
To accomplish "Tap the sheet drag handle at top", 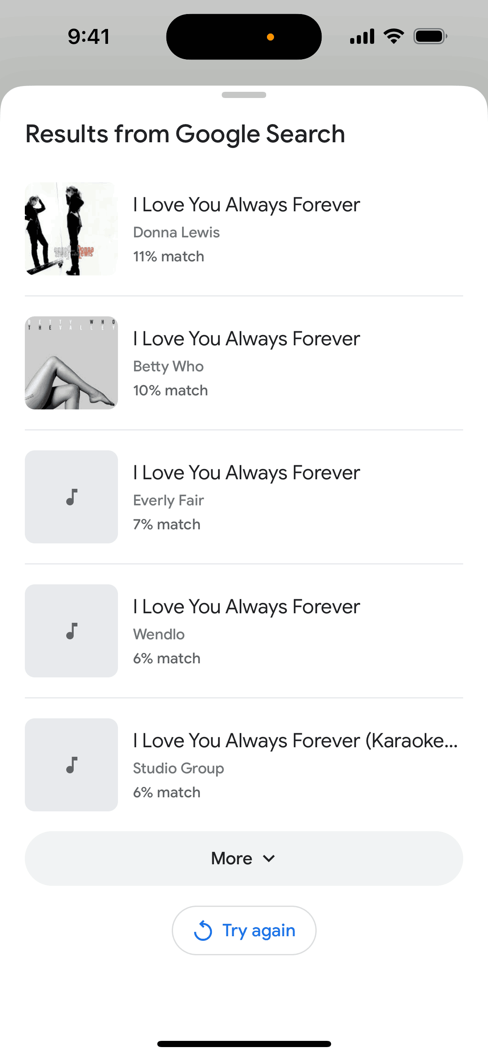I will [x=244, y=95].
